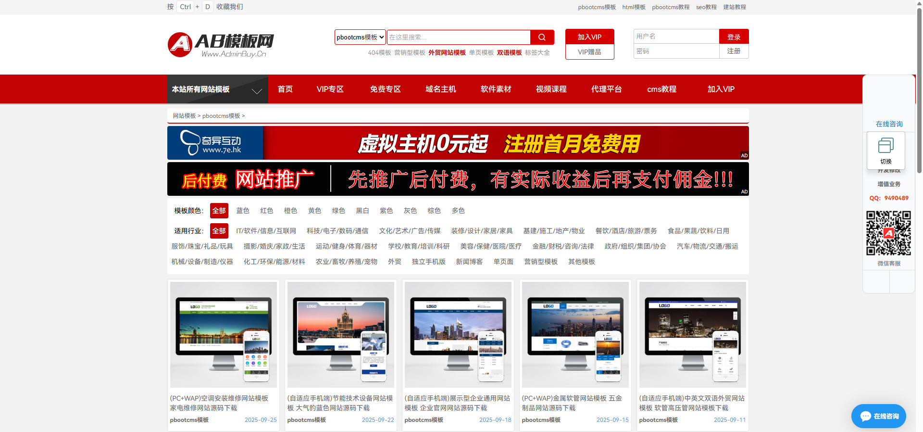Open the 双语模板 hot search link
The height and width of the screenshot is (432, 923).
point(509,52)
